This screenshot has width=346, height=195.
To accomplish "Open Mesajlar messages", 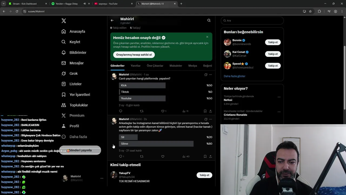I will (x=72, y=63).
